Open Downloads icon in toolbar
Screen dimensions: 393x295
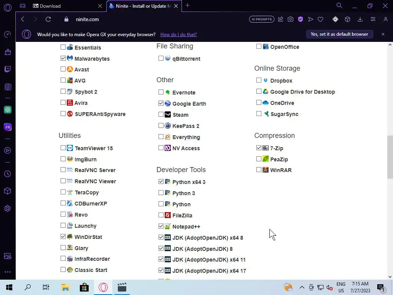point(360,19)
